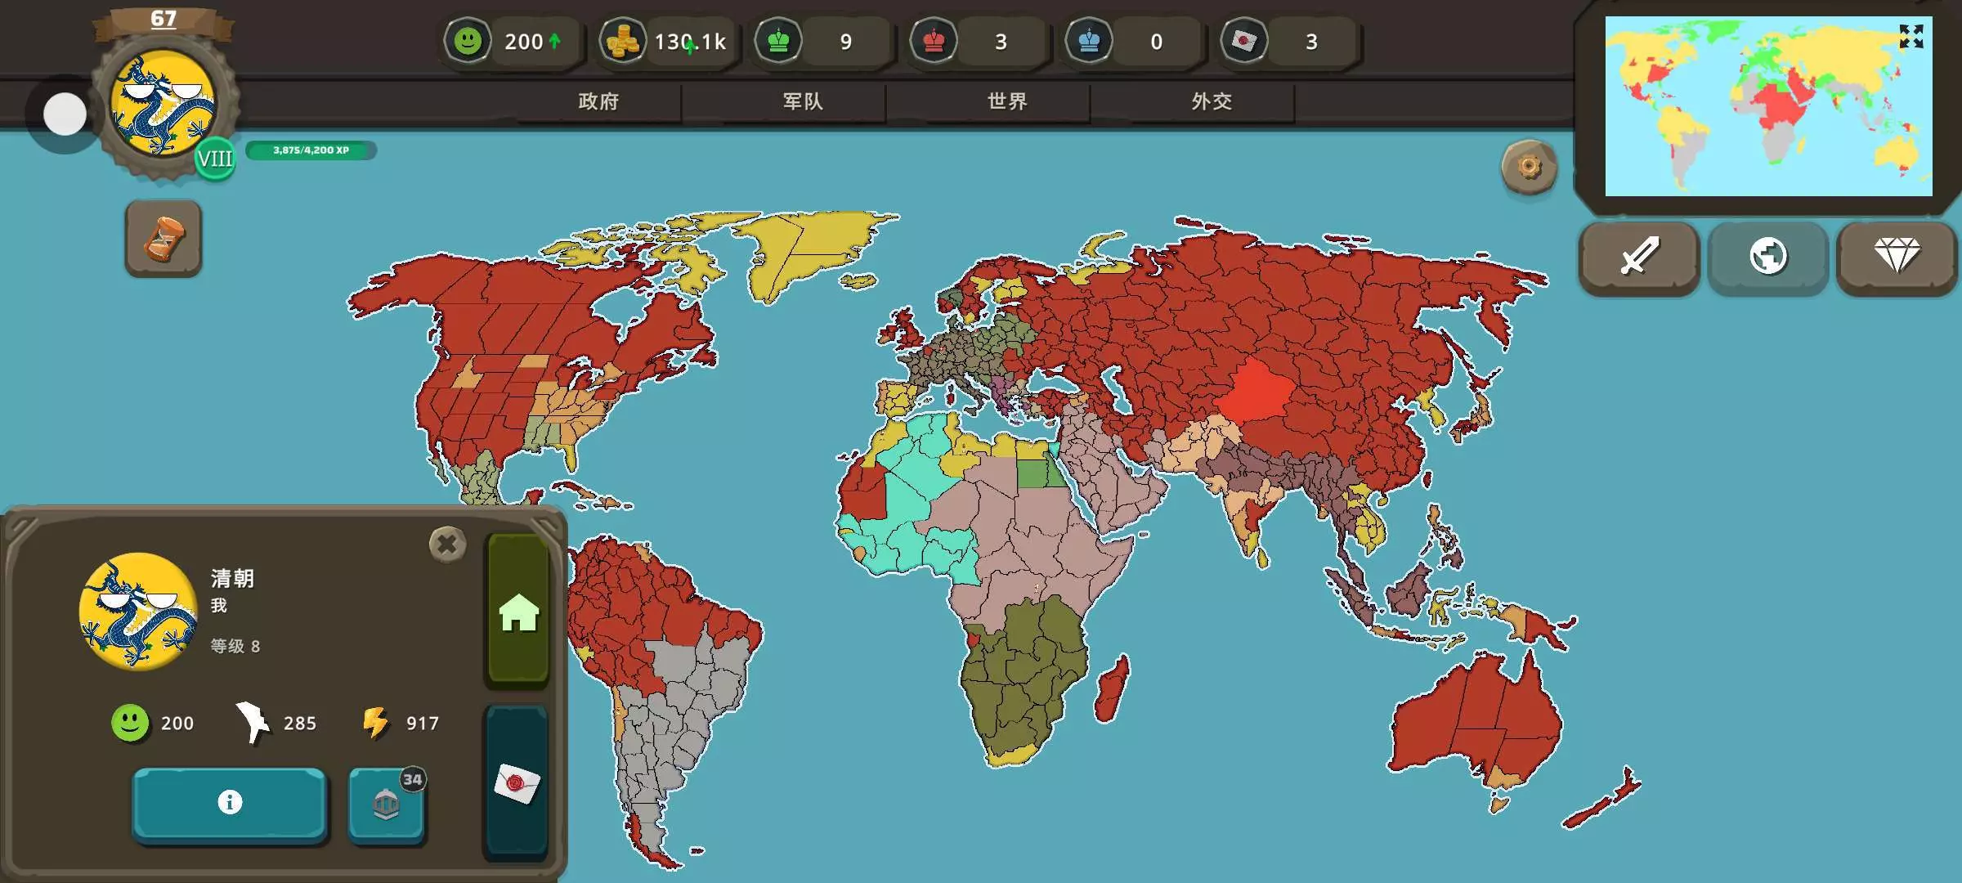Click the Qing dragon flag avatar top-left
1962x883 pixels.
click(163, 104)
